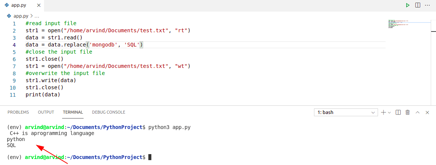Kill terminal using trash icon
Image resolution: width=436 pixels, height=165 pixels.
(408, 112)
